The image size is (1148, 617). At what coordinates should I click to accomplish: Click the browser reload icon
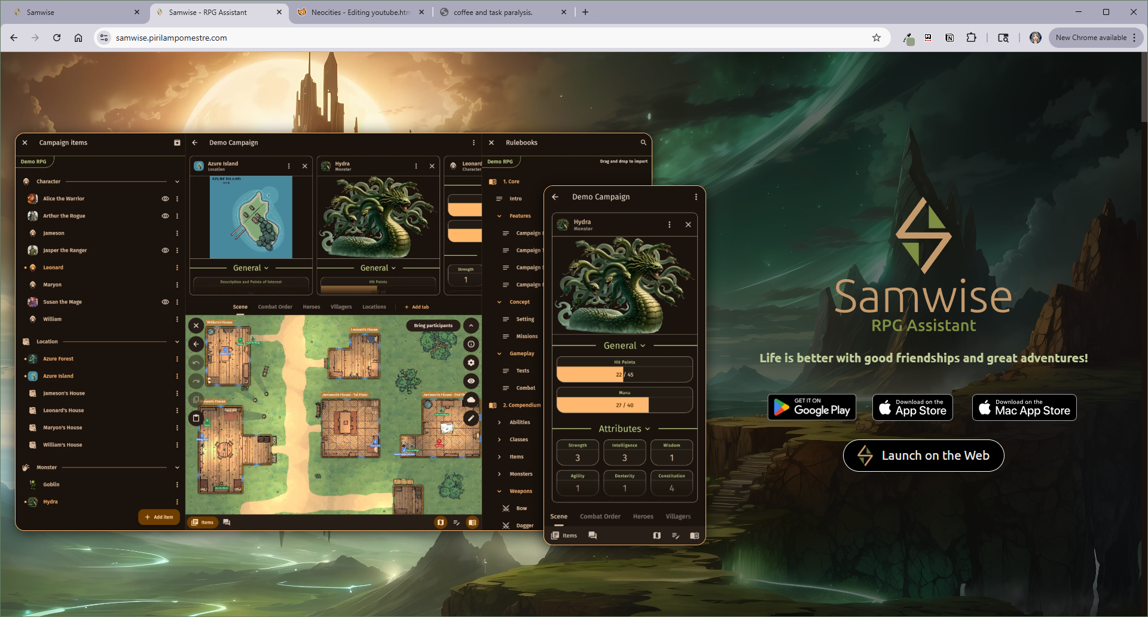[x=57, y=38]
